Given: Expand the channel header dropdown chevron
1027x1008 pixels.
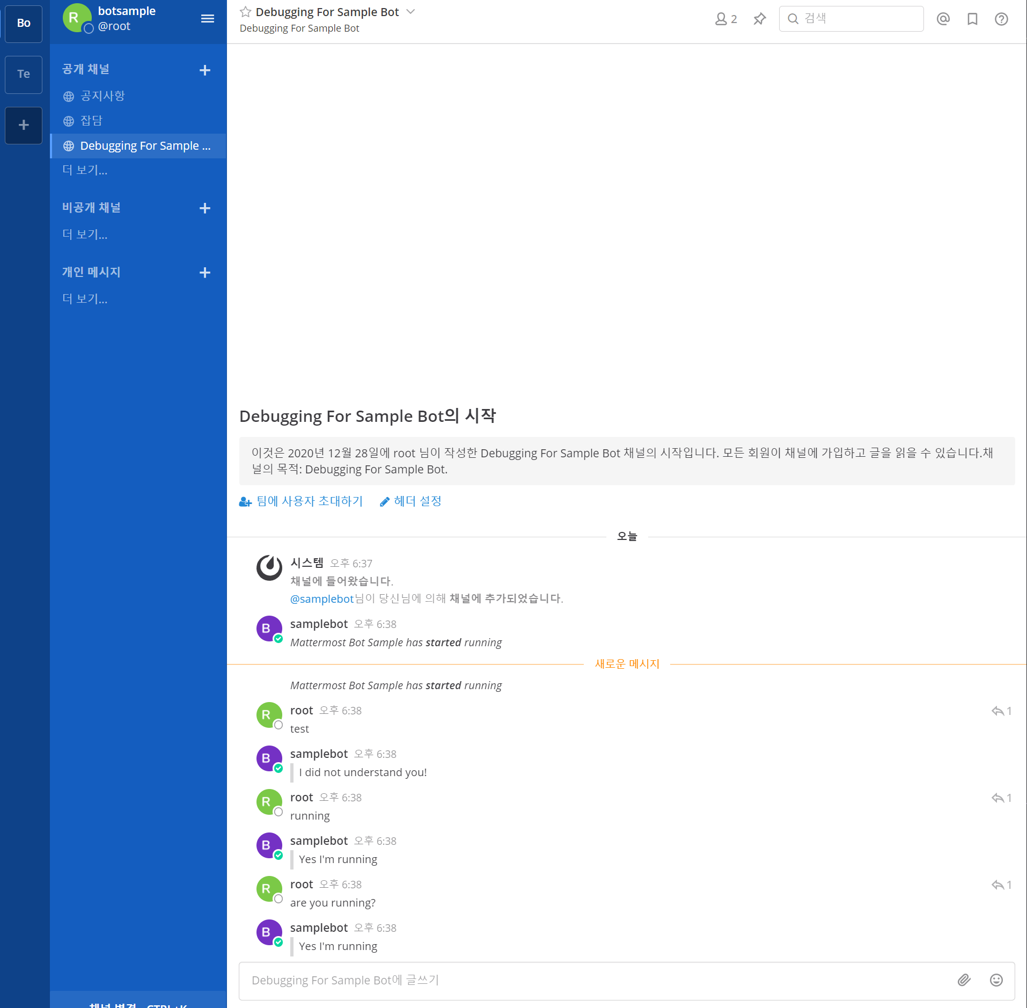Looking at the screenshot, I should coord(411,11).
